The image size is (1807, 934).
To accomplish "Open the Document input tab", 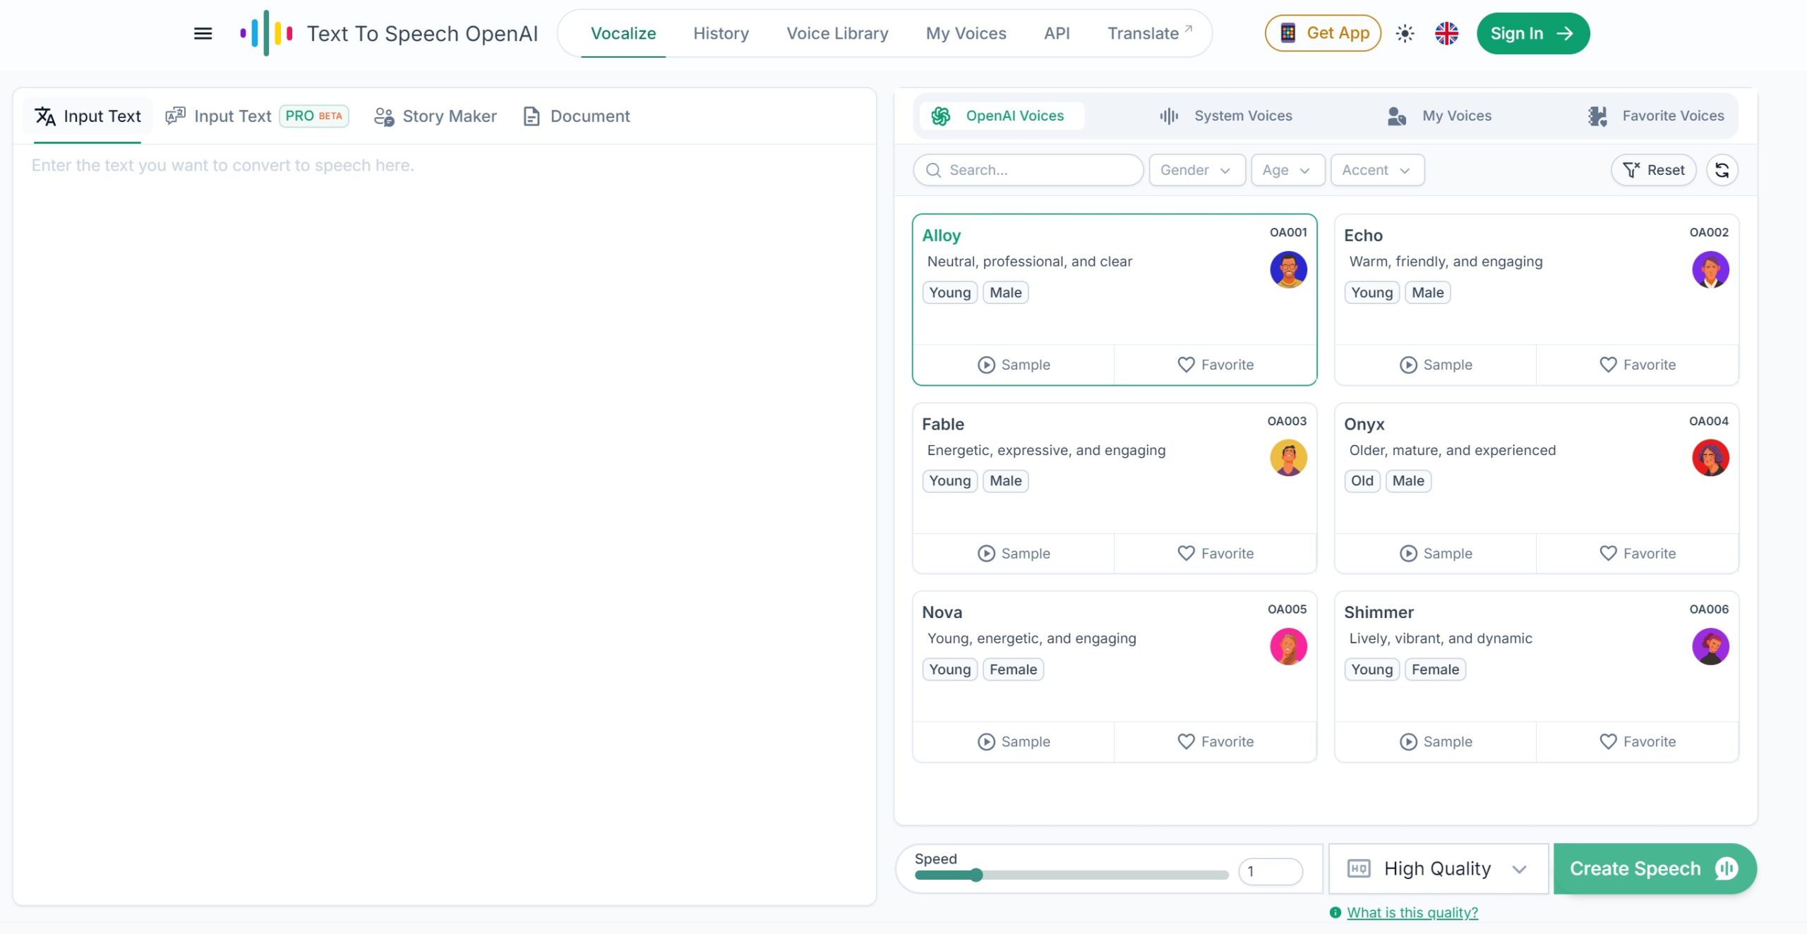I will [x=576, y=116].
